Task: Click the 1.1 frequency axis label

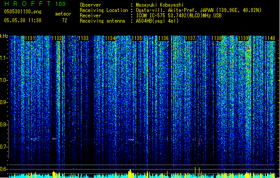Action: point(4,58)
